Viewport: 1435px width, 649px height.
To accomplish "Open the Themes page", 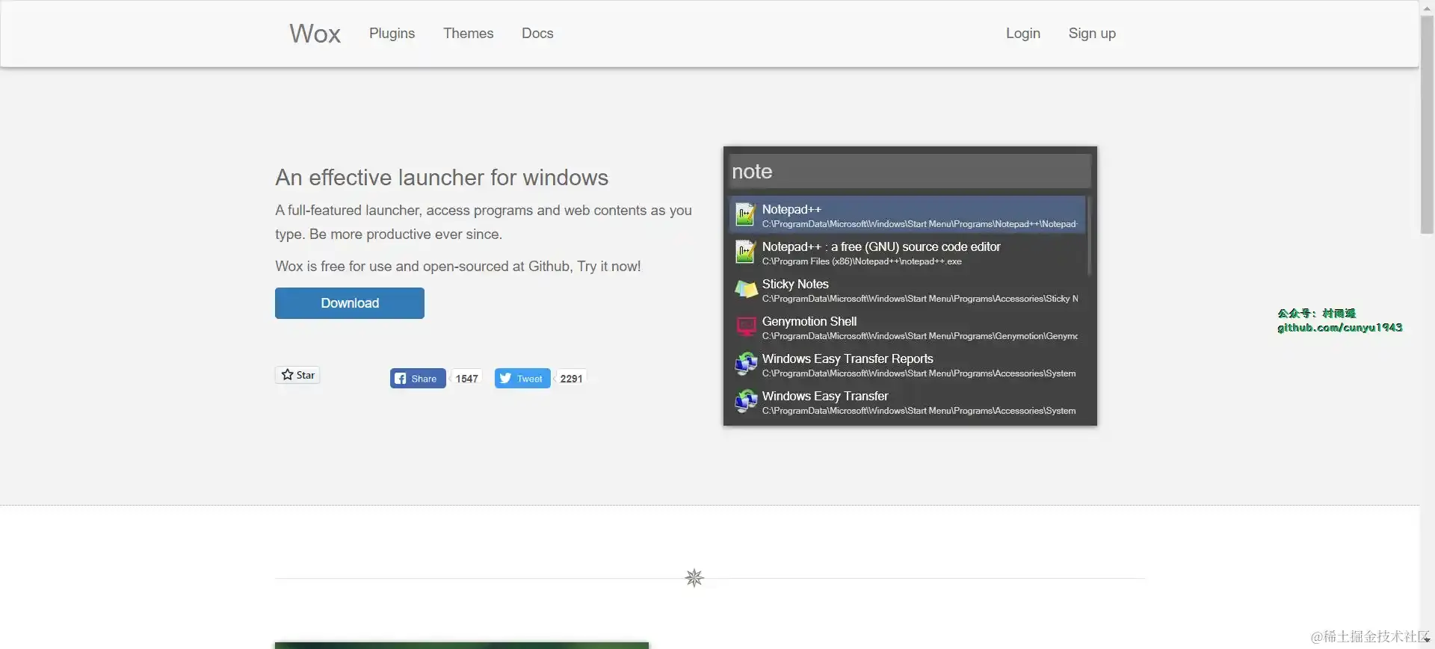I will 468,34.
